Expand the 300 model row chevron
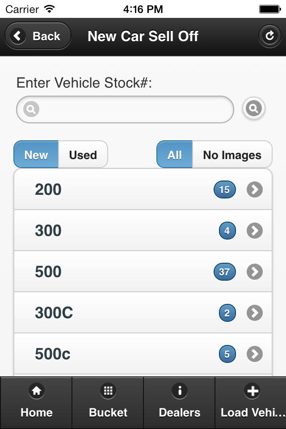This screenshot has height=429, width=286. [255, 231]
